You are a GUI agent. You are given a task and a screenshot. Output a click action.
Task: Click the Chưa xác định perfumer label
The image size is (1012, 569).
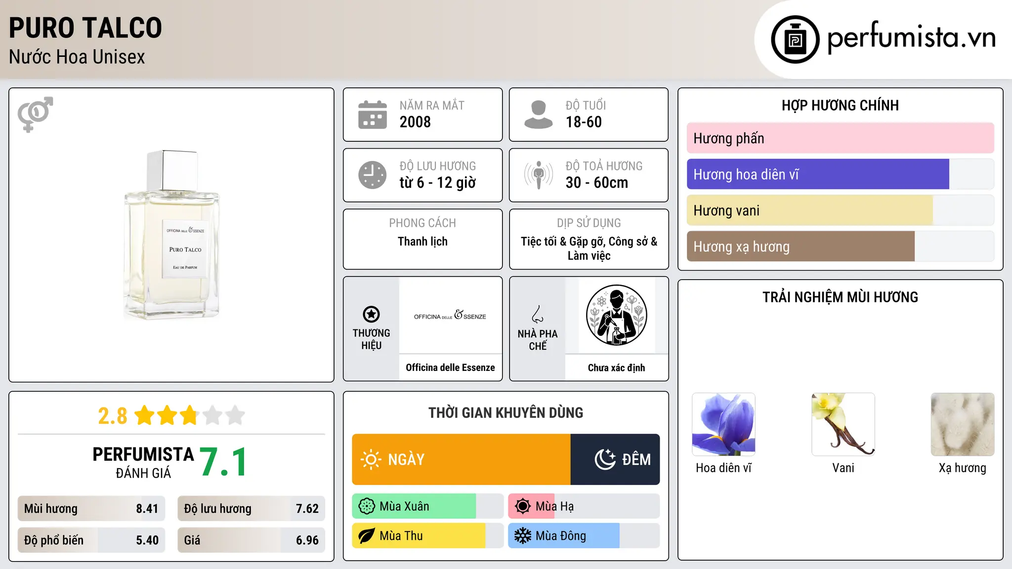617,367
